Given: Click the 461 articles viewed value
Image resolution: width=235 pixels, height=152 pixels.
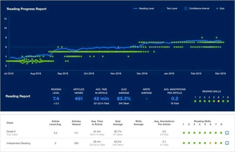Looking at the screenshot, I should click(79, 99).
